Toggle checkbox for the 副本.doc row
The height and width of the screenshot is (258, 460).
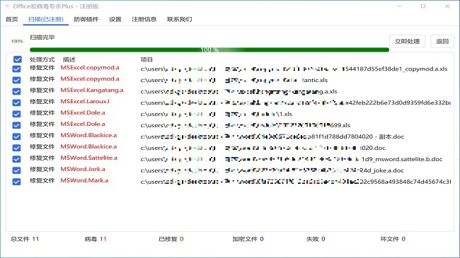[x=17, y=136]
